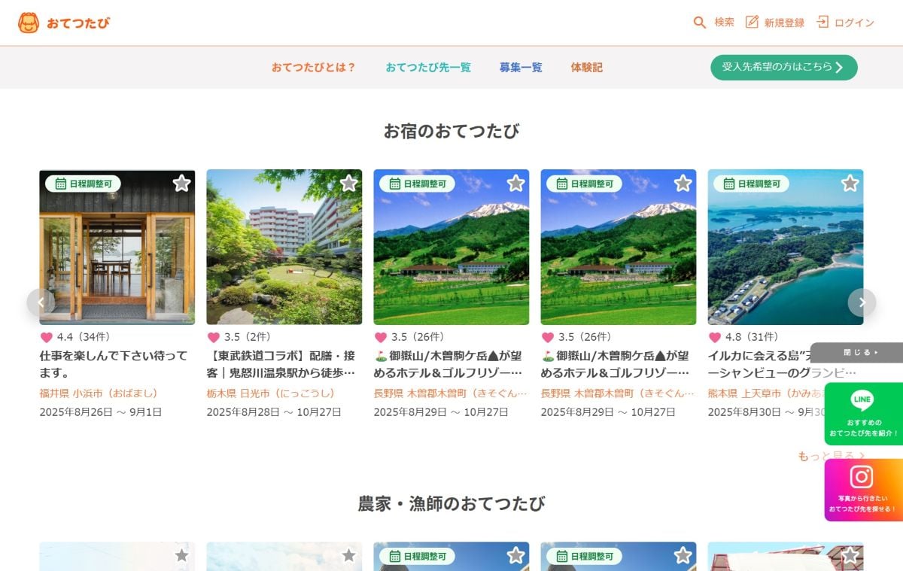Star the イルカに会える島 listing
This screenshot has width=903, height=571.
(x=850, y=184)
